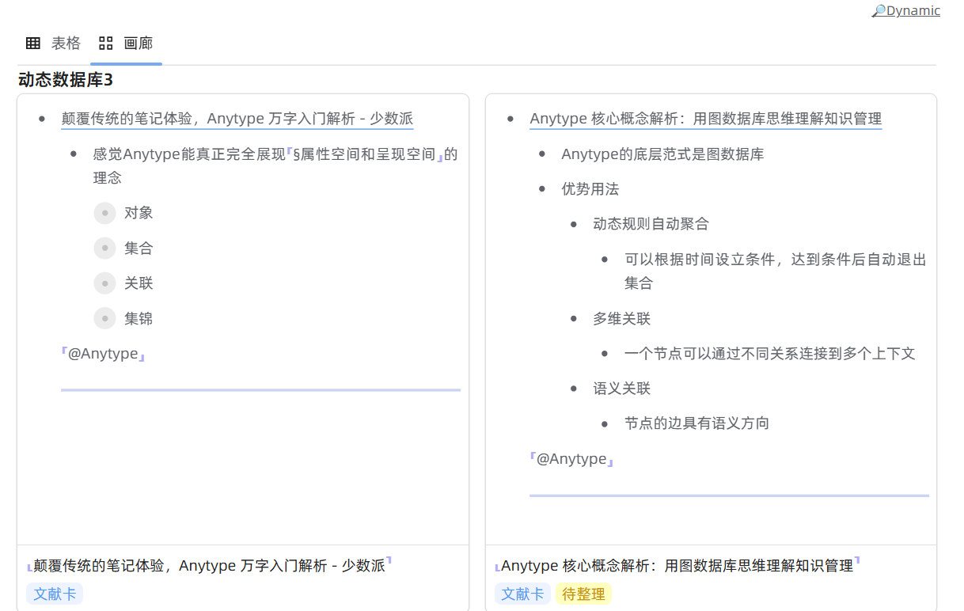Click the 对象 list item text

pyautogui.click(x=139, y=213)
